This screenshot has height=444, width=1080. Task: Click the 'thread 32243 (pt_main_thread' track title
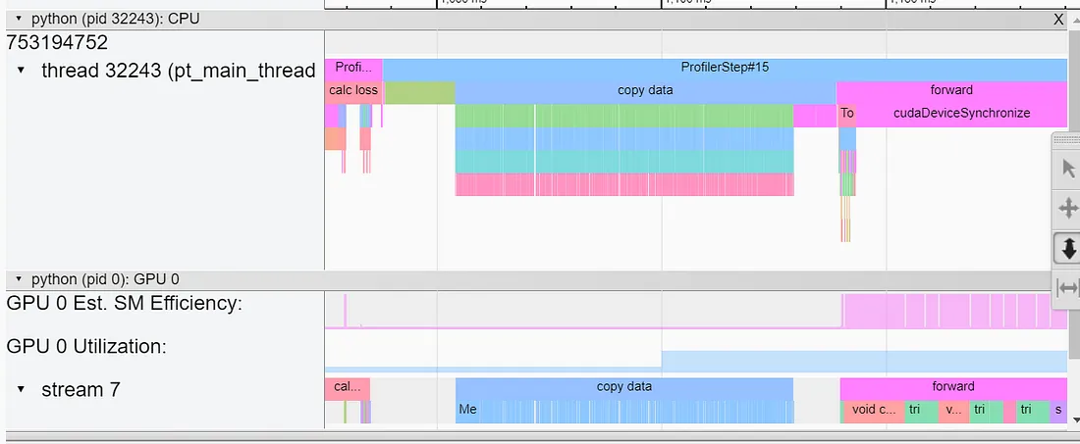(x=179, y=71)
